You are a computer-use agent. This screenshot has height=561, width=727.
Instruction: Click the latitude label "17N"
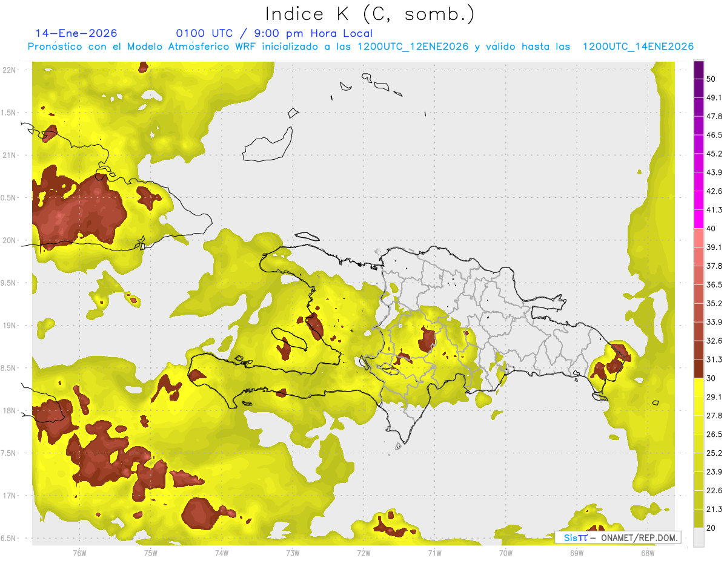tap(9, 496)
